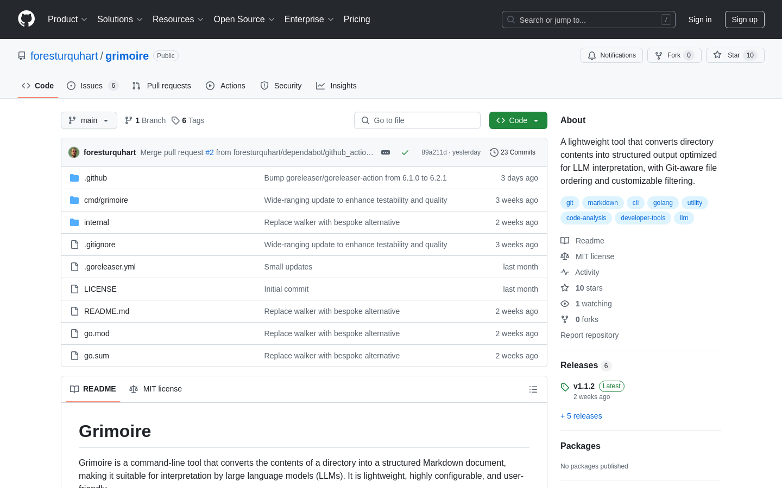This screenshot has width=782, height=488.
Task: Expand the green Code dropdown button
Action: (x=518, y=120)
